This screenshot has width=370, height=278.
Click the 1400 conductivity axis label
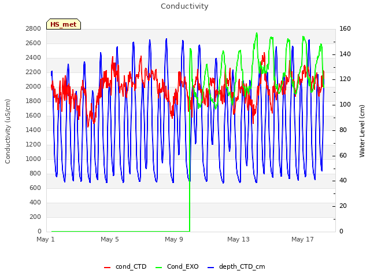coord(34,130)
